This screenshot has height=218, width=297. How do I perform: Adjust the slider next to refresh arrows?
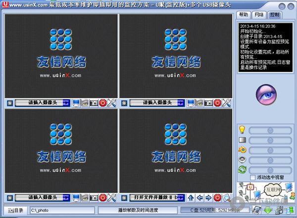(x=270, y=170)
